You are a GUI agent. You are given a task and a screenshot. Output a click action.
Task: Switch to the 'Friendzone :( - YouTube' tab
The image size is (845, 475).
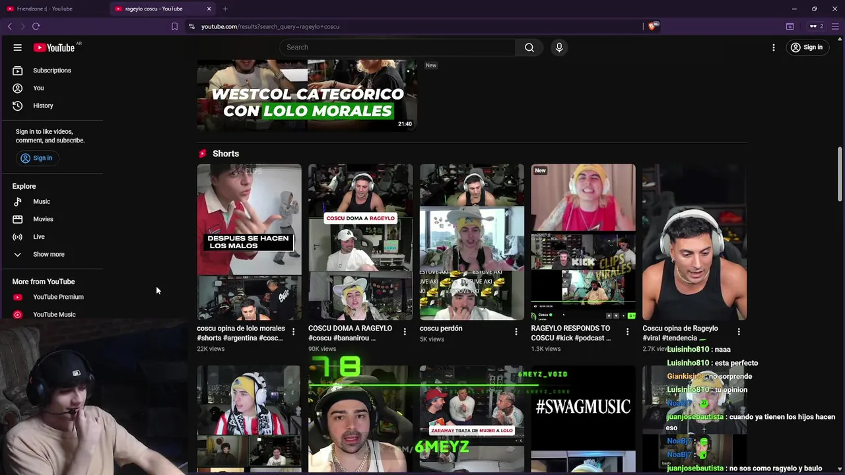point(53,9)
